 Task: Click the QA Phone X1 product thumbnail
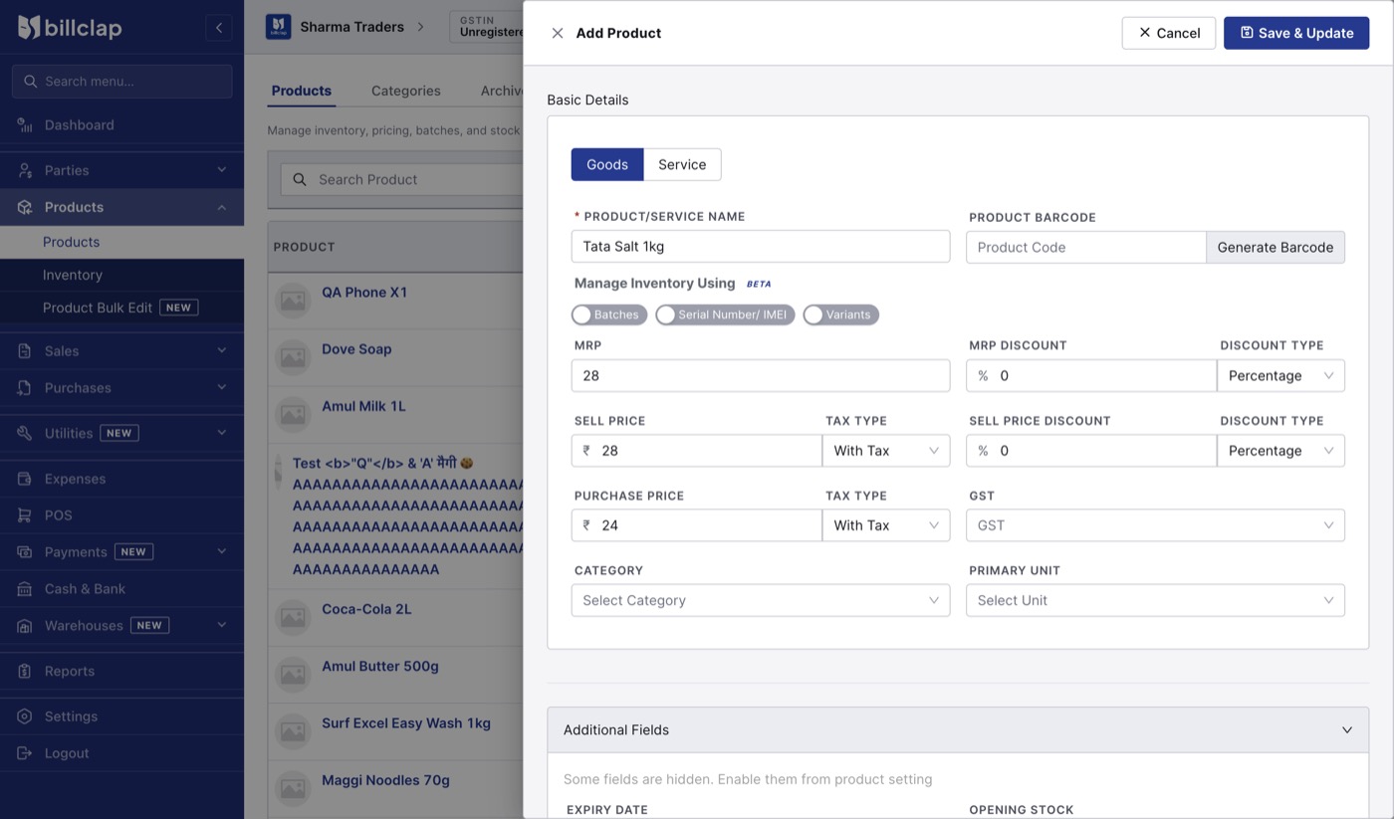[x=293, y=300]
